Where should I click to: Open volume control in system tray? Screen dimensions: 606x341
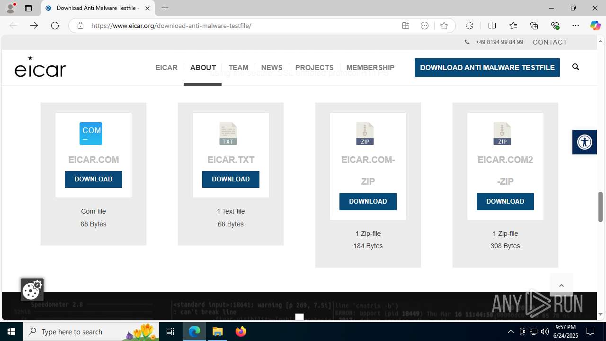[545, 332]
